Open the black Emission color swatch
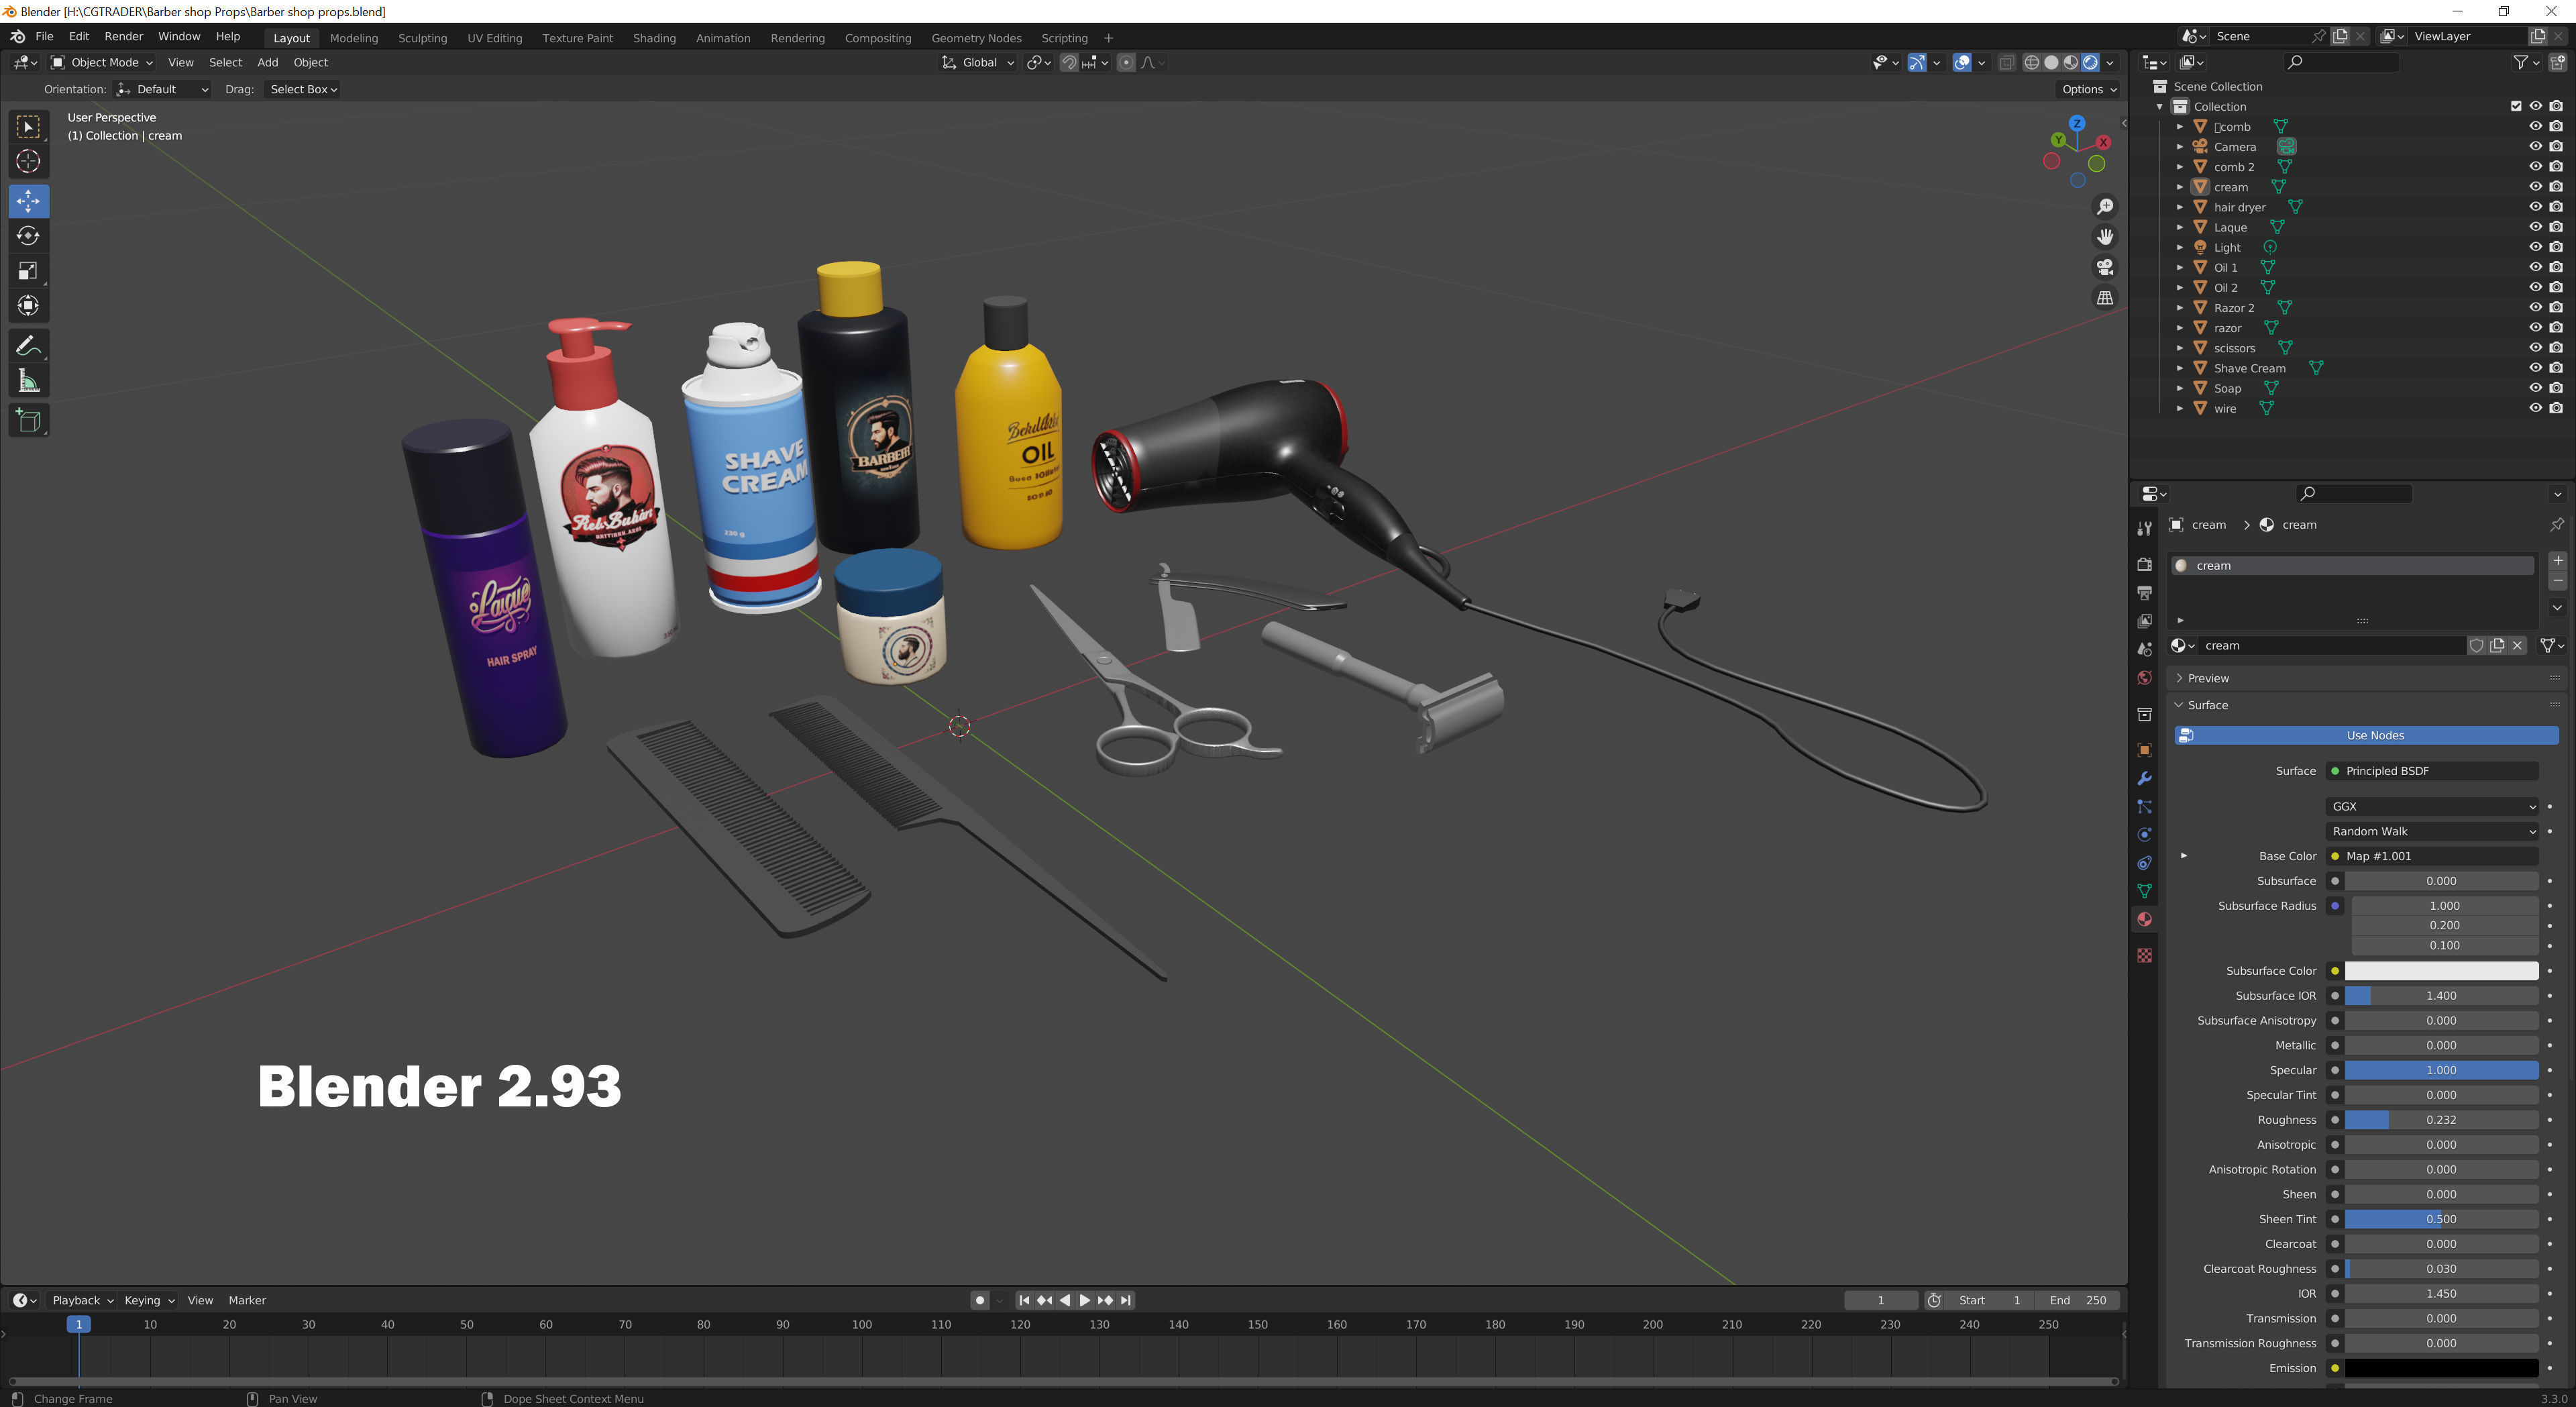This screenshot has height=1407, width=2576. (2441, 1368)
